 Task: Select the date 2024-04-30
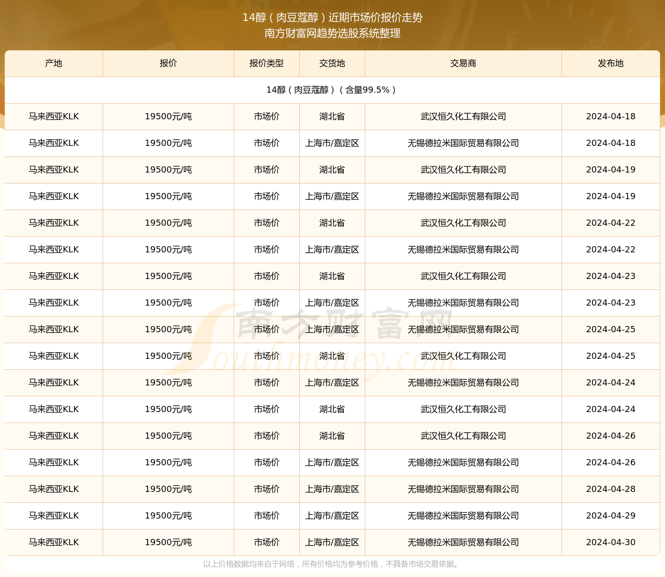[x=610, y=542]
